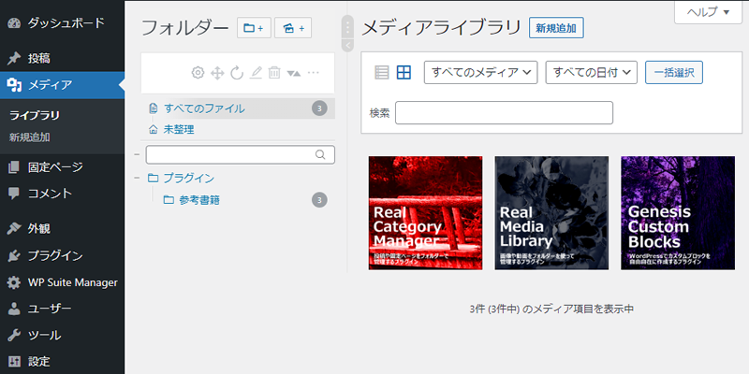Open the ヘルプ dropdown tab
This screenshot has height=374, width=749.
(709, 12)
